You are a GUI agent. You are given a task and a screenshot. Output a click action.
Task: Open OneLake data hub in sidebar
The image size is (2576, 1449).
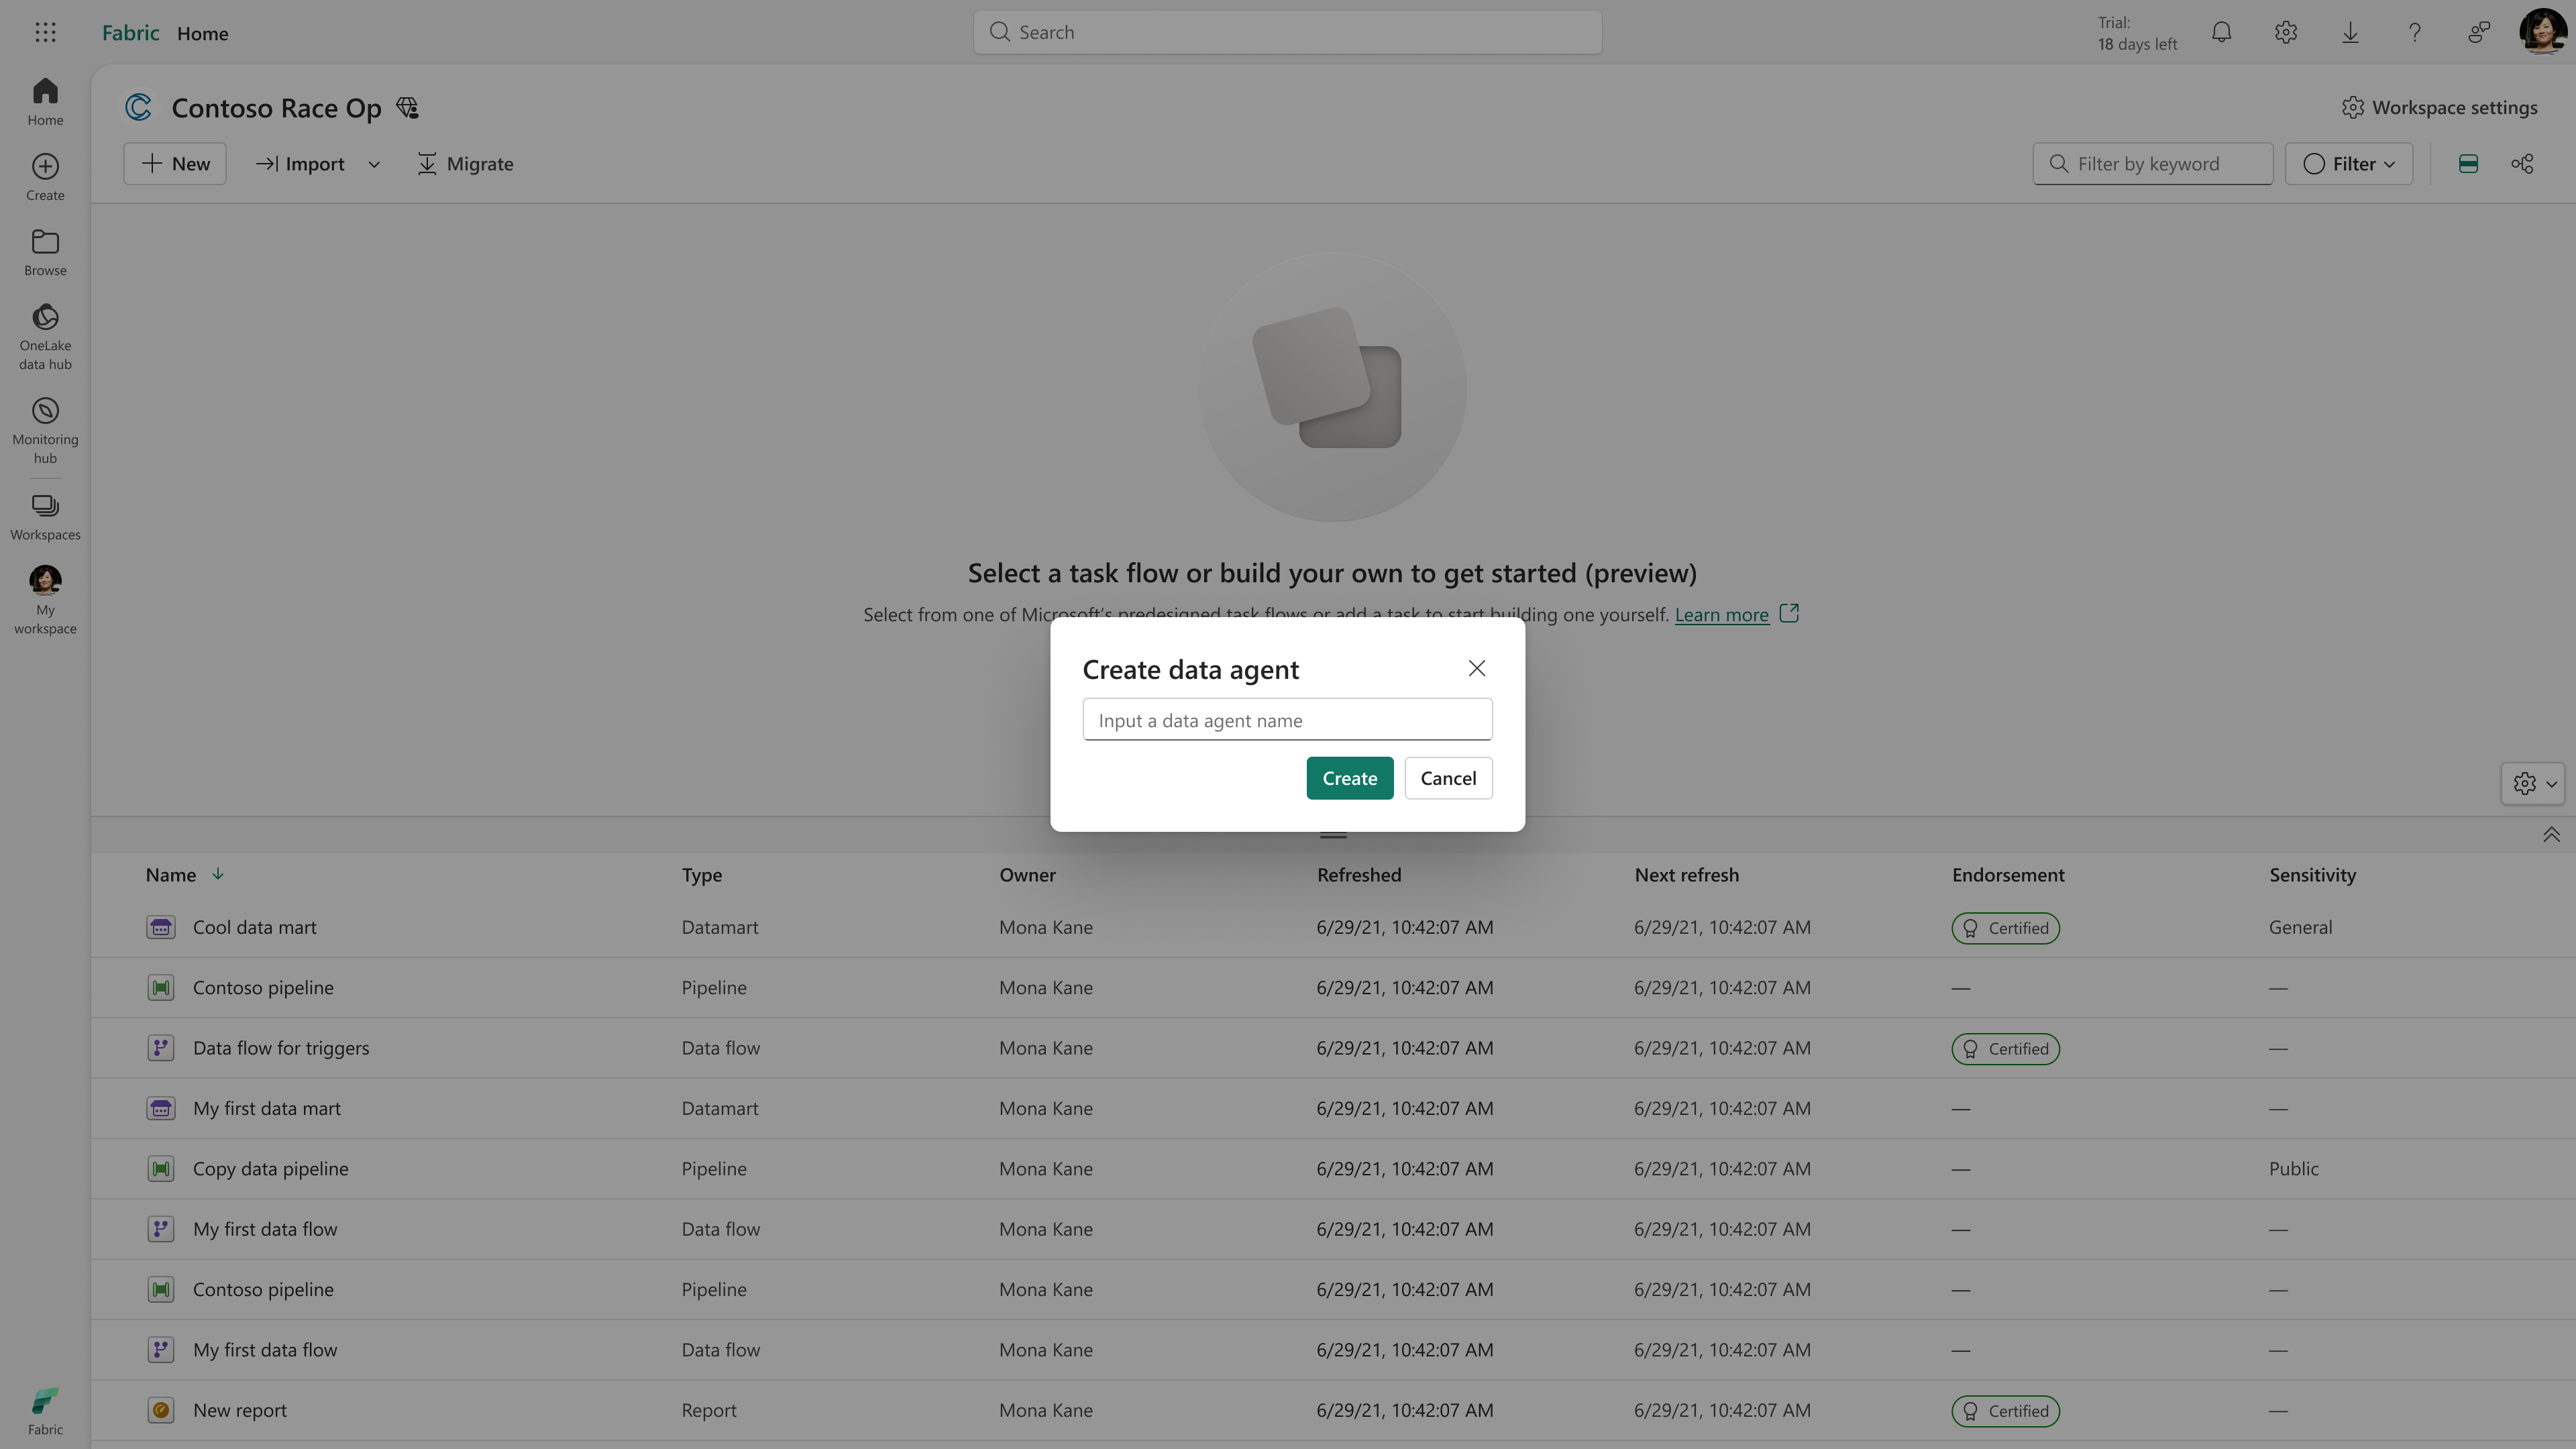pos(45,336)
